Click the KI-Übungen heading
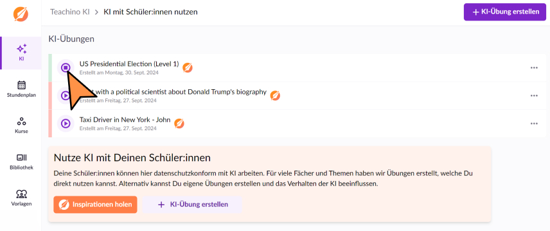This screenshot has height=231, width=550. (71, 39)
